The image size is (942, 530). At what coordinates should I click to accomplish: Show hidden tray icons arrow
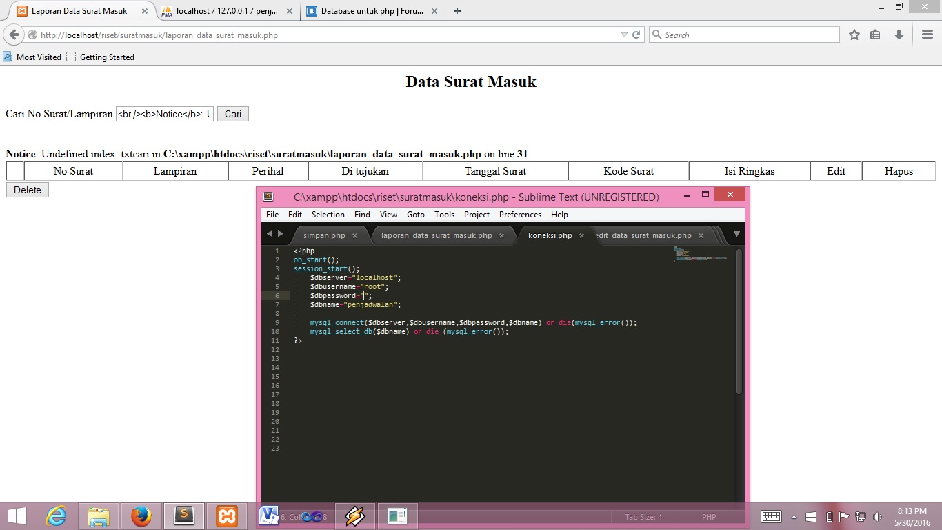click(794, 517)
